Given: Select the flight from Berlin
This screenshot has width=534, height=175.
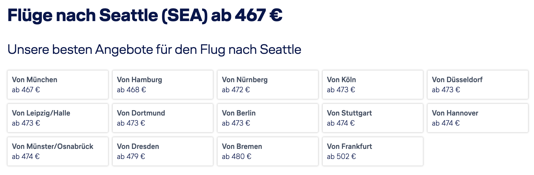Looking at the screenshot, I should tap(268, 118).
